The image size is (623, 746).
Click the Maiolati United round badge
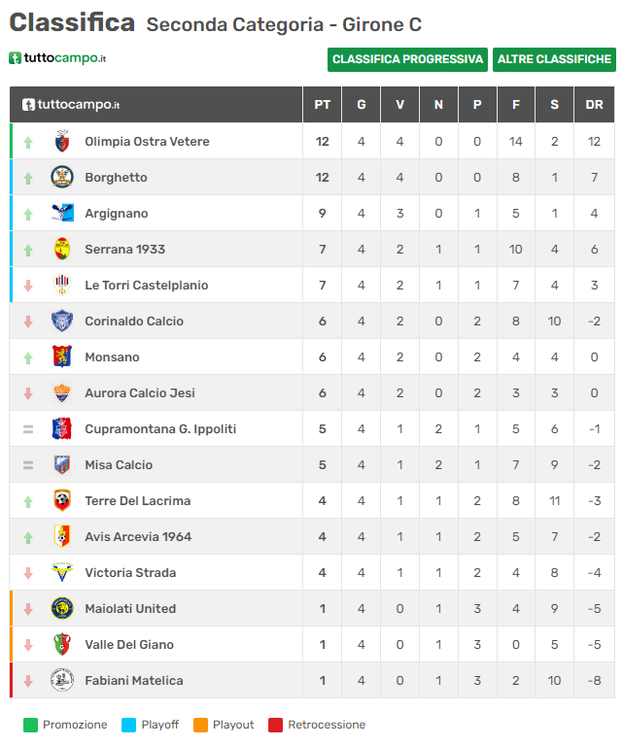point(62,608)
